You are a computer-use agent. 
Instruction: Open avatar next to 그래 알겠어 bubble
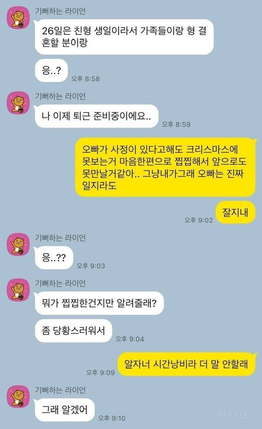[x=18, y=396]
